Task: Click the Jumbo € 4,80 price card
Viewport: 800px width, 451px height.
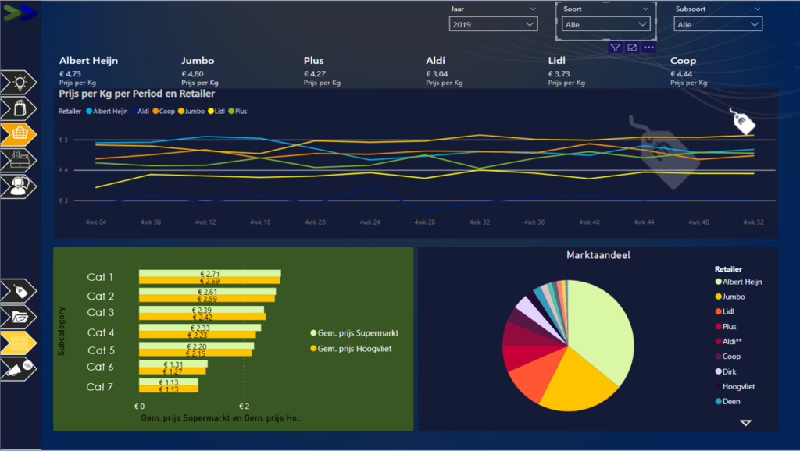Action: [200, 71]
